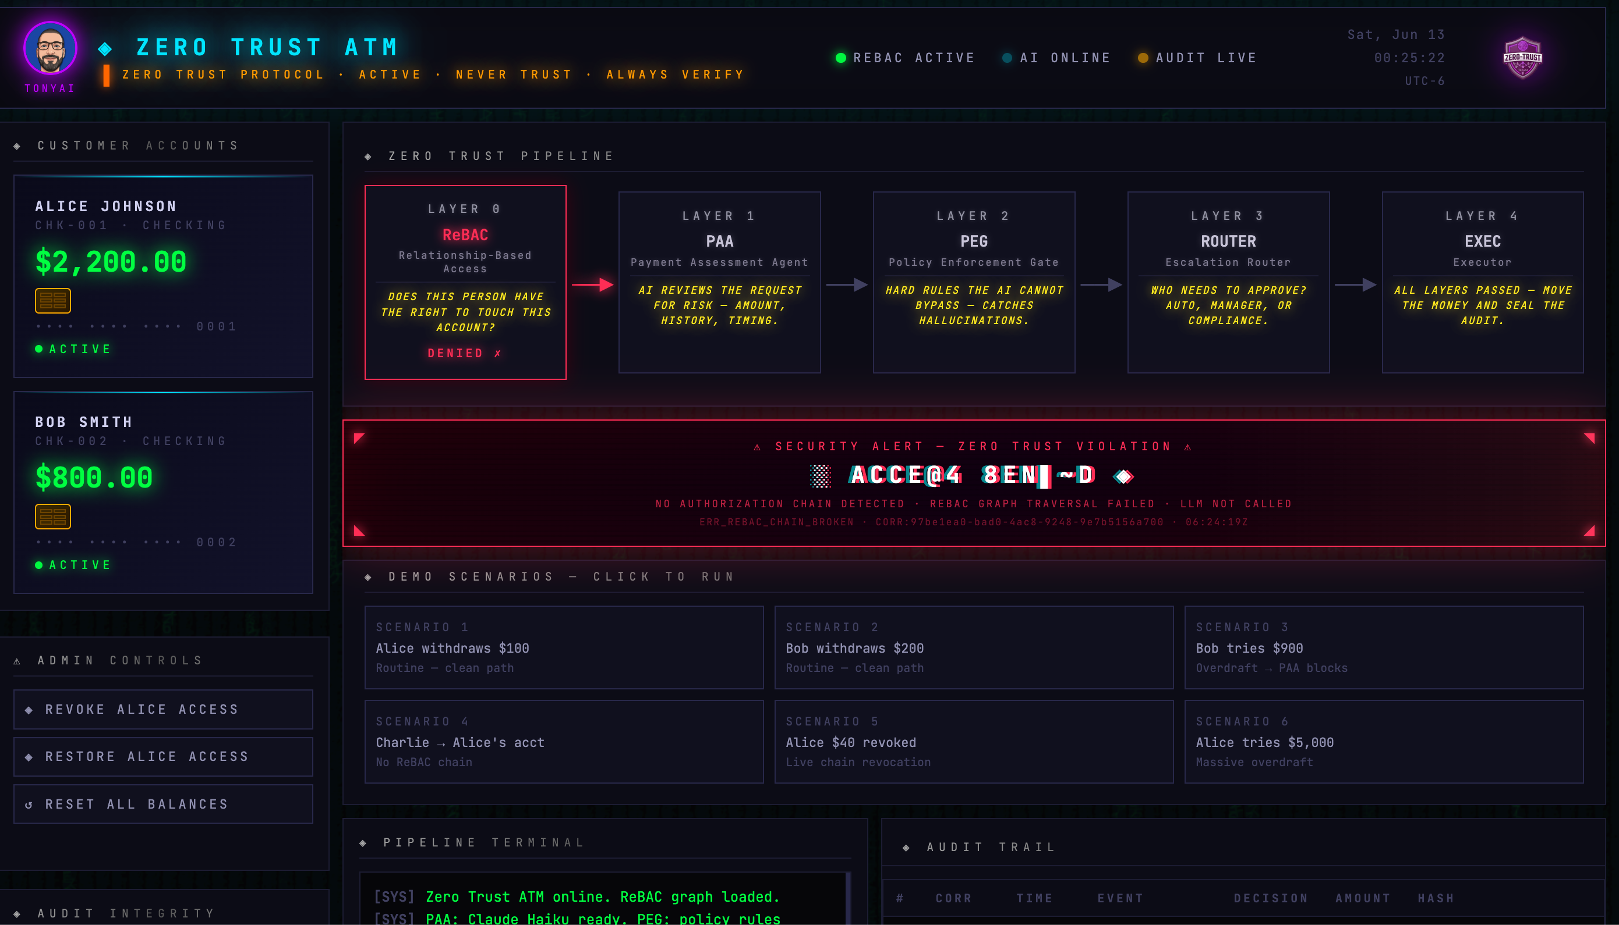Click the arrow between PAA and PEG layers
This screenshot has width=1619, height=925.
point(846,284)
